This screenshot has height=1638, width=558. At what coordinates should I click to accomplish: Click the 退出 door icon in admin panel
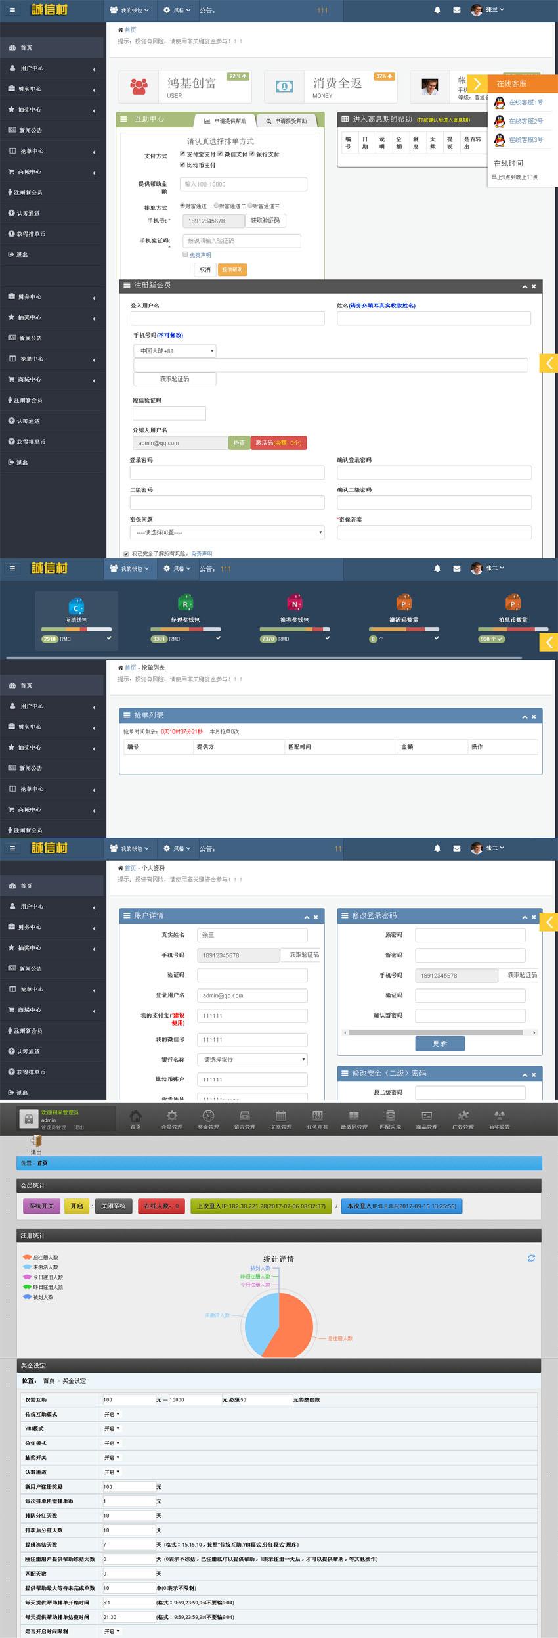pos(36,1141)
